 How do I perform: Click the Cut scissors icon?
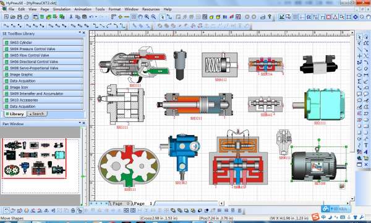(70, 17)
